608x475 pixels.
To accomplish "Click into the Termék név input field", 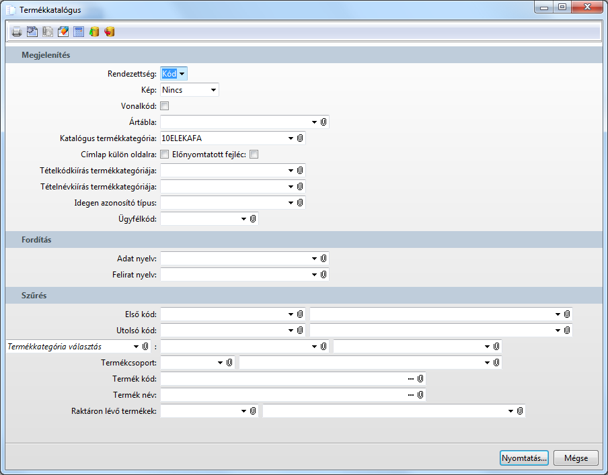I will tap(283, 395).
